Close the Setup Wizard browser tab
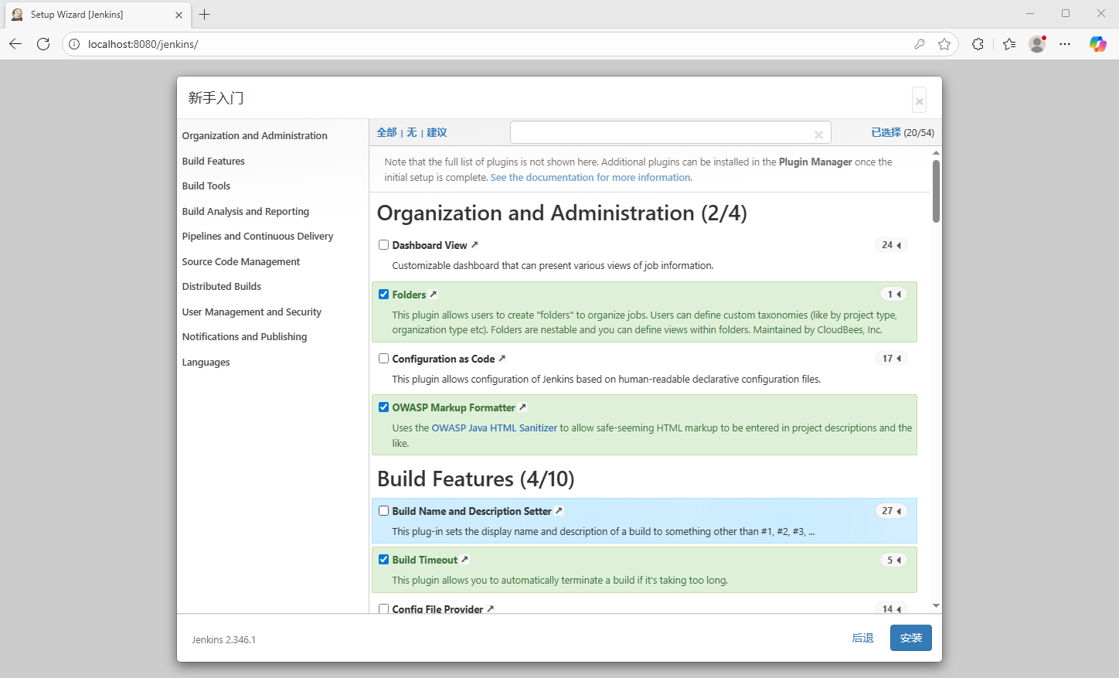 click(x=179, y=15)
